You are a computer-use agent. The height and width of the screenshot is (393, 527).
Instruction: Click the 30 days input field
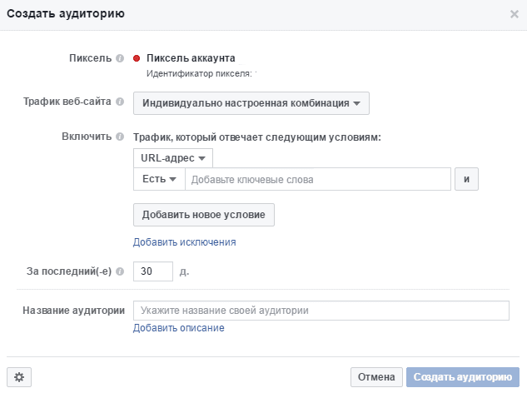153,271
